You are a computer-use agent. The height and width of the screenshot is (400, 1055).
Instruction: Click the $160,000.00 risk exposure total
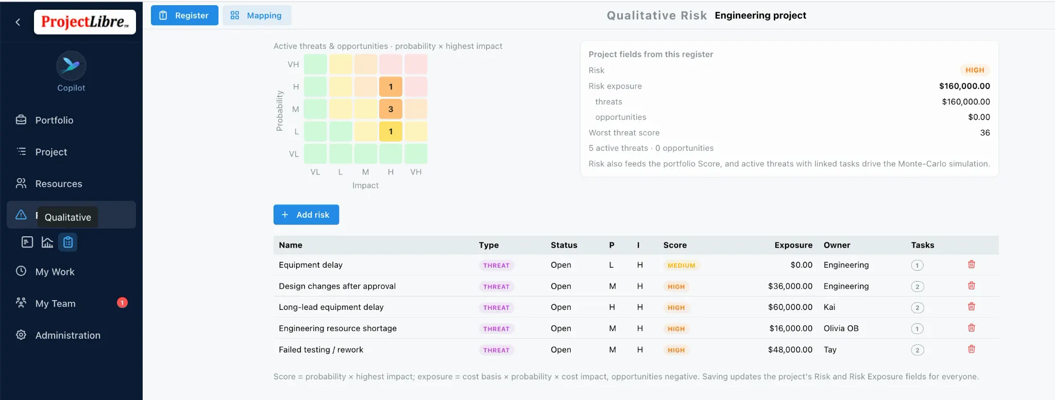[x=964, y=86]
